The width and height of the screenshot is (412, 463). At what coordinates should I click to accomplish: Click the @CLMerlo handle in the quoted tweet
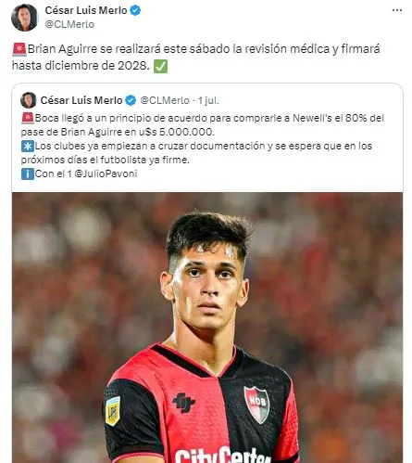tap(165, 100)
